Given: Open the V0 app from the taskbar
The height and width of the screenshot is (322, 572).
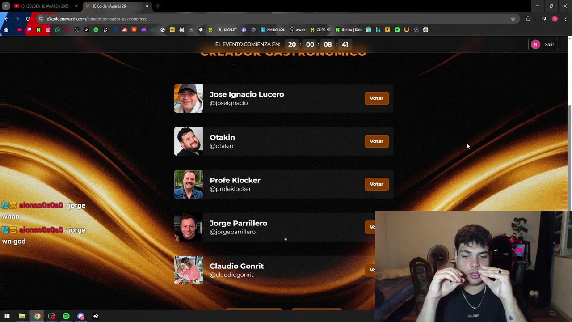Looking at the screenshot, I should tap(95, 316).
